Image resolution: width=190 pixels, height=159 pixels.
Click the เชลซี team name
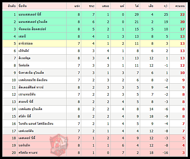click(22, 36)
